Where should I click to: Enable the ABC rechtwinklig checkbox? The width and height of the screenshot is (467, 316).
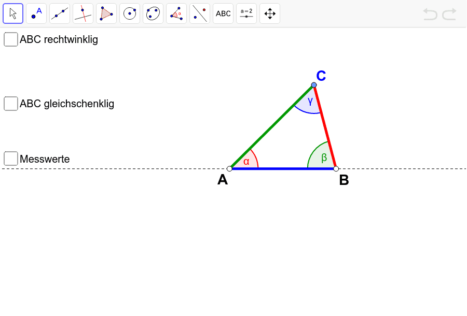click(x=11, y=39)
